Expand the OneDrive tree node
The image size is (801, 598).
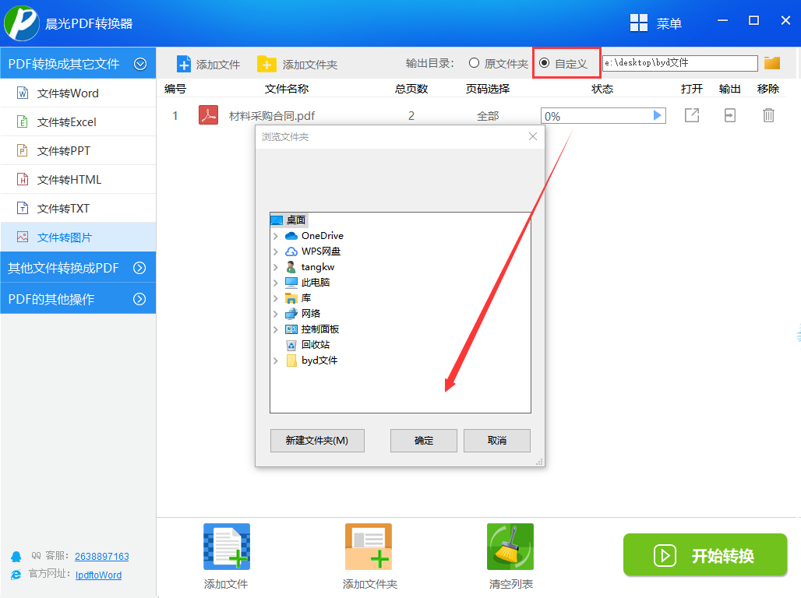(x=276, y=236)
